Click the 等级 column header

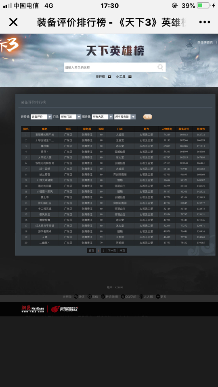(101, 129)
